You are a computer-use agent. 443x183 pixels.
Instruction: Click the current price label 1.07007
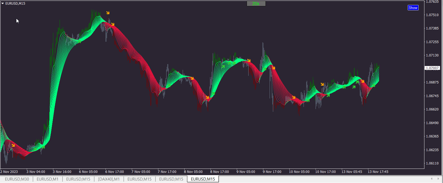pyautogui.click(x=432, y=68)
